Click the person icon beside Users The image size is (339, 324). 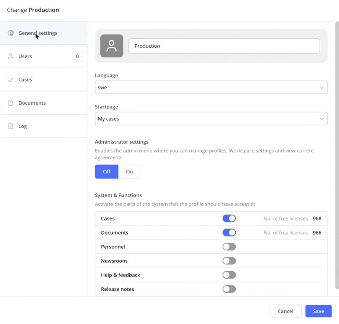pos(11,57)
